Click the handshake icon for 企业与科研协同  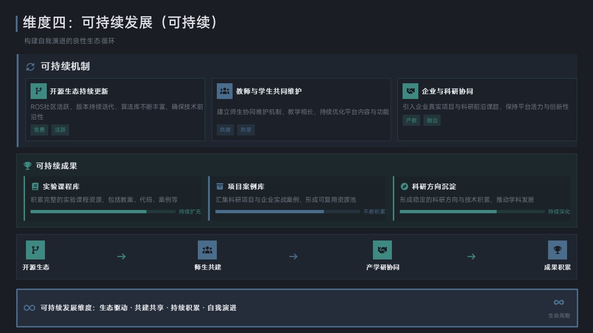[x=410, y=91]
